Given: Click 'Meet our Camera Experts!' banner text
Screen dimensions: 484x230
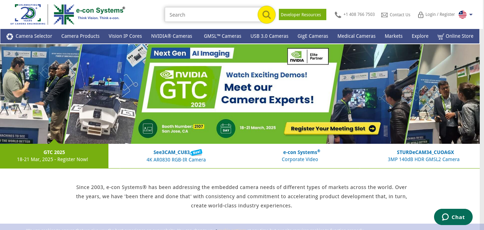Looking at the screenshot, I should (268, 93).
